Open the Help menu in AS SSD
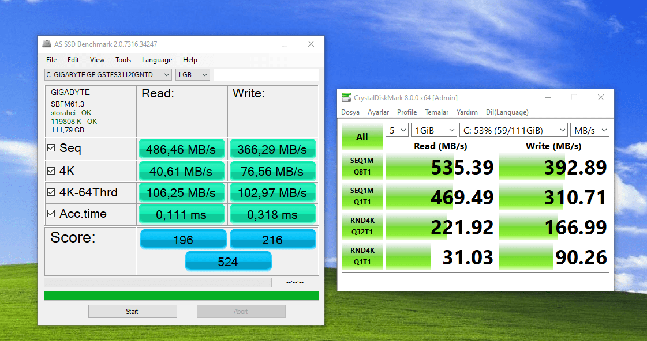The height and width of the screenshot is (341, 647). coord(190,60)
